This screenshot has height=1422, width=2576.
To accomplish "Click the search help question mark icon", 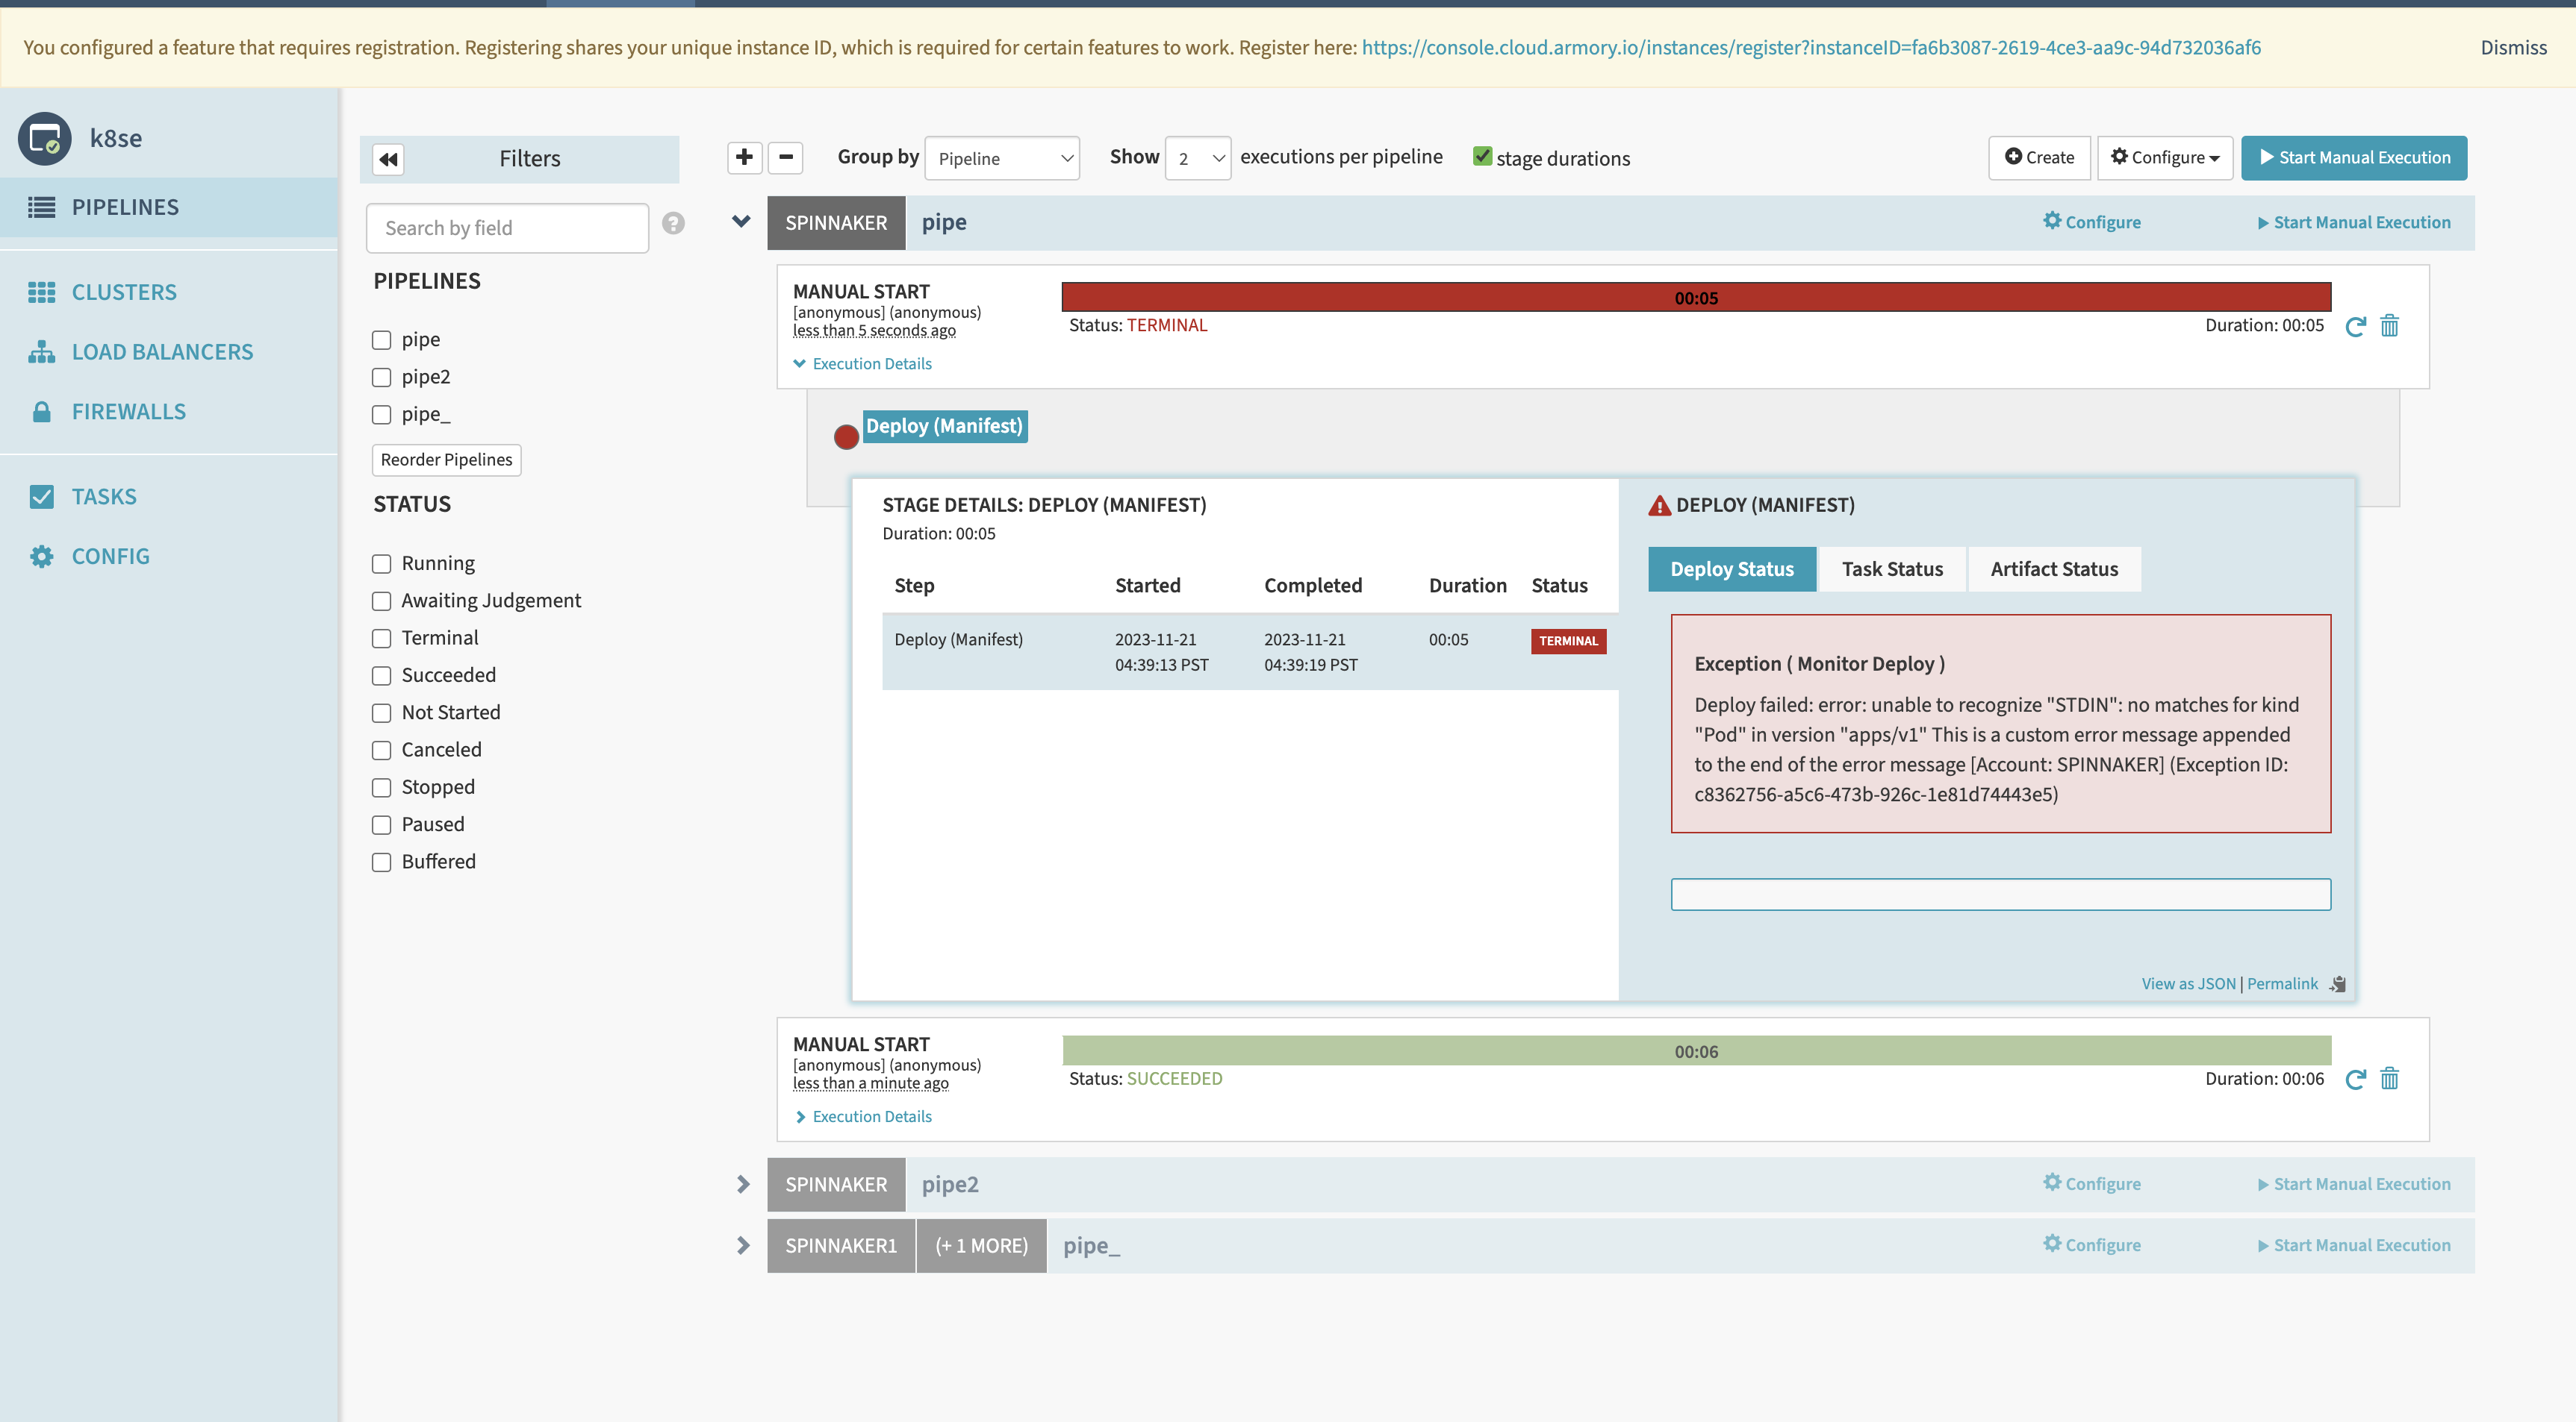I will click(673, 224).
